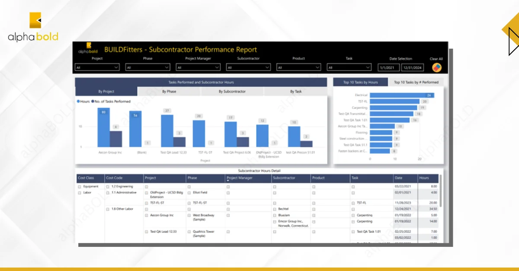Click the end date field 12/31/2024
This screenshot has width=519, height=271.
[x=413, y=67]
